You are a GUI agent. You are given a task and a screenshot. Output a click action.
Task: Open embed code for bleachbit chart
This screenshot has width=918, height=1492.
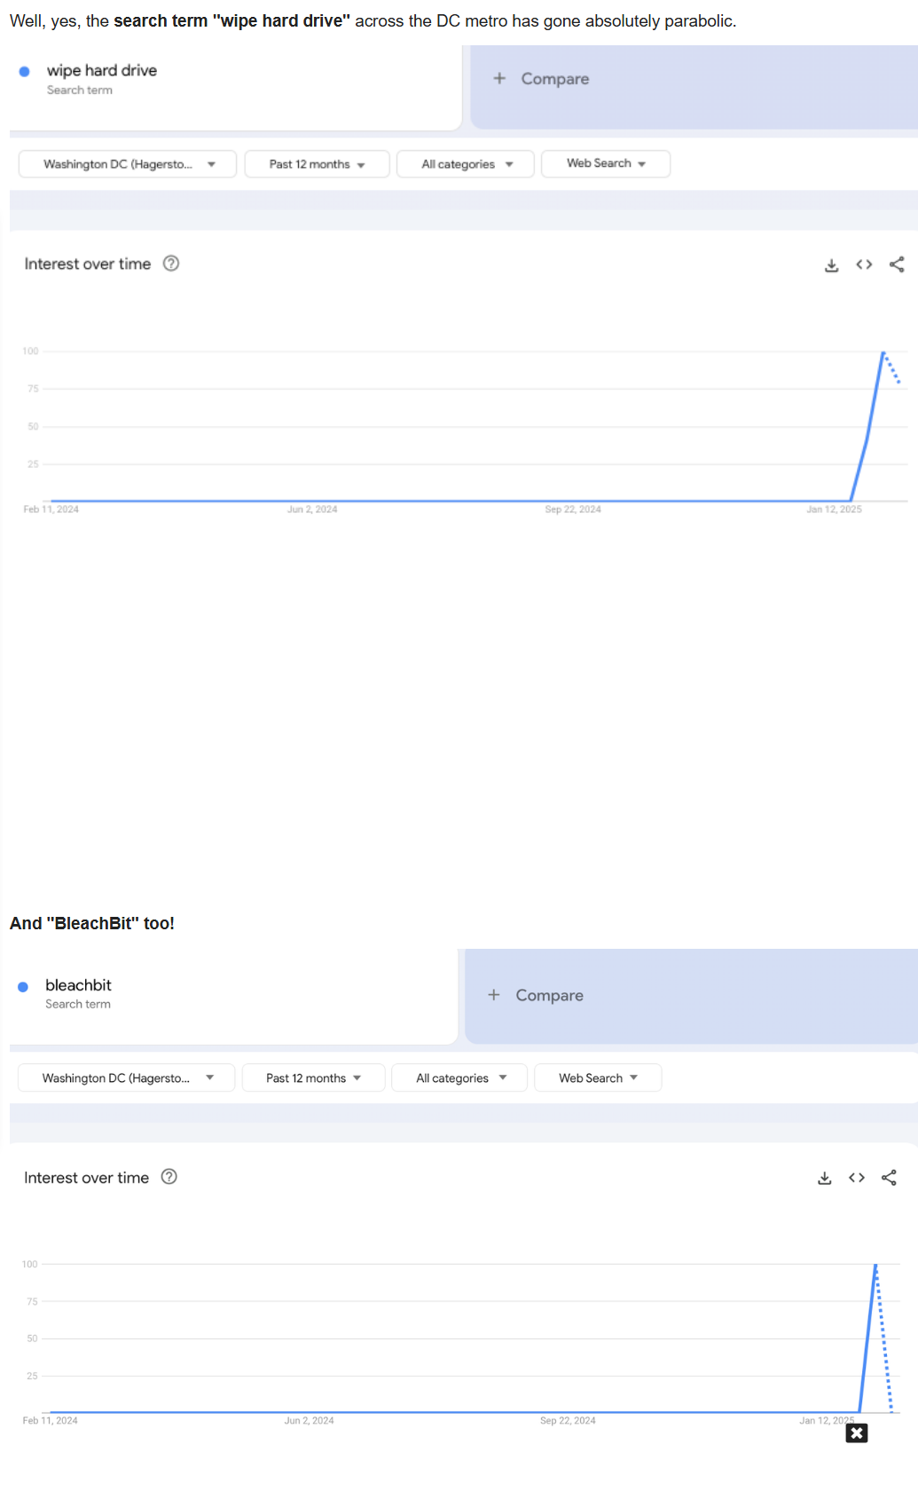(857, 1178)
